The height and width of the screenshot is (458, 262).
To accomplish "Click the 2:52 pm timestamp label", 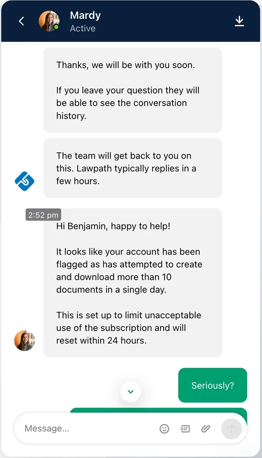I will click(43, 215).
